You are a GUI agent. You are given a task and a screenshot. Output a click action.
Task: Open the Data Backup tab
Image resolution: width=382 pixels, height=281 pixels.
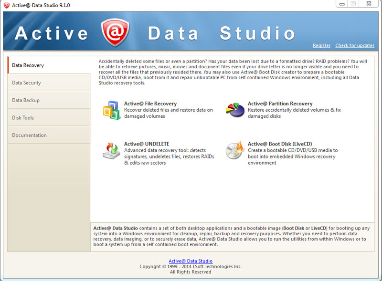click(49, 100)
